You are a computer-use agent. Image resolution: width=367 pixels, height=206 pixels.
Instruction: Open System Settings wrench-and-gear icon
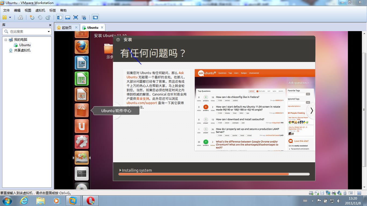coord(82,142)
